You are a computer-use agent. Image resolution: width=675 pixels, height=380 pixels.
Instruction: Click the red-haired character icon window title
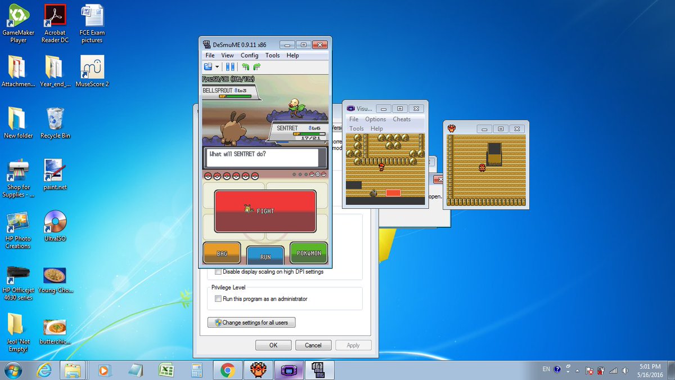(451, 128)
